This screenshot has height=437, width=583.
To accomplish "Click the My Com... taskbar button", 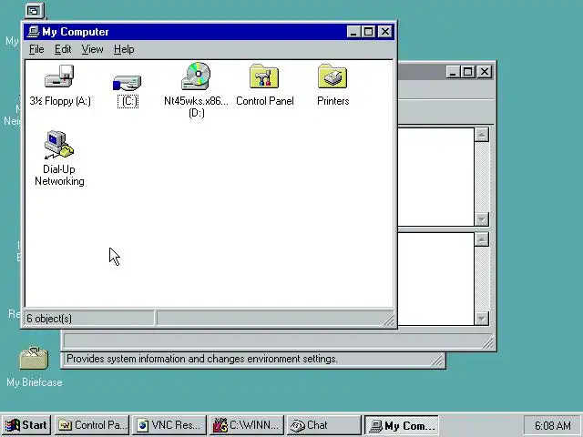I will pos(401,425).
